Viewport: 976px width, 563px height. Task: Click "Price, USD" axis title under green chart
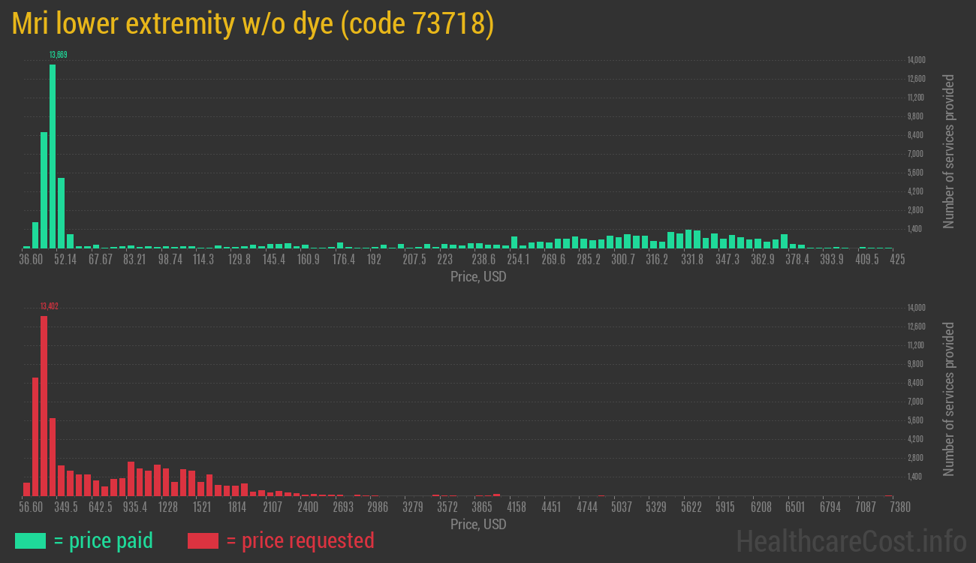click(x=478, y=277)
